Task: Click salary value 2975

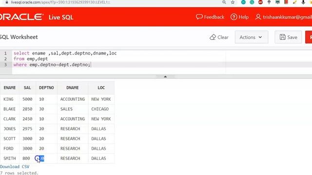Action: click(27, 129)
